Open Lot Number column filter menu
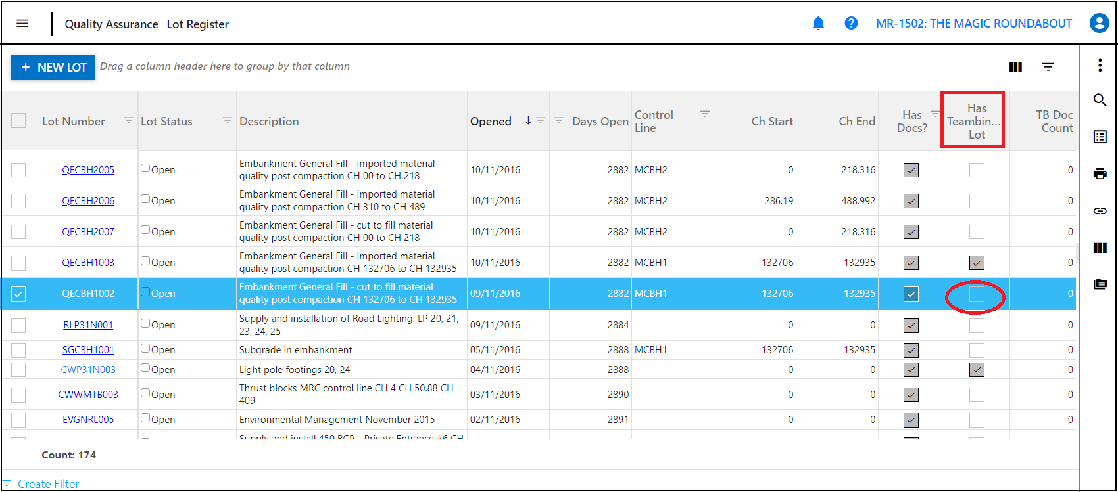This screenshot has height=492, width=1118. pyautogui.click(x=128, y=120)
